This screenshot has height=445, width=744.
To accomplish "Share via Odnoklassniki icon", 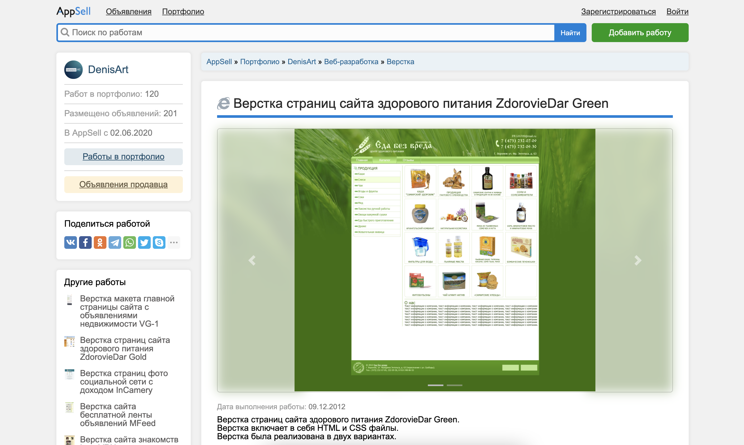I will coord(100,242).
